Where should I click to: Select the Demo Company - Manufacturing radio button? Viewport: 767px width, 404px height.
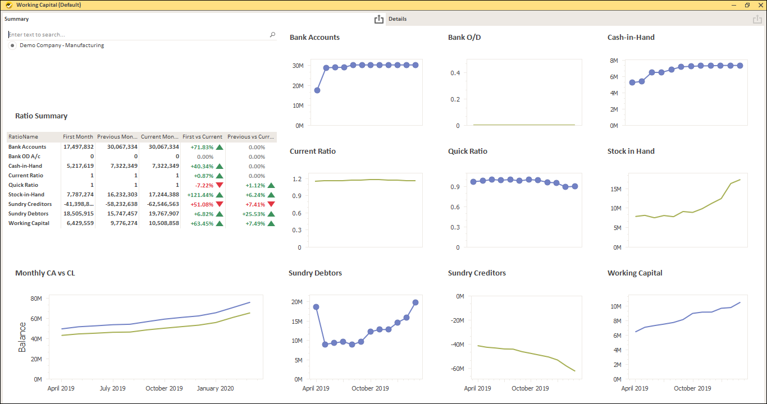pyautogui.click(x=12, y=45)
